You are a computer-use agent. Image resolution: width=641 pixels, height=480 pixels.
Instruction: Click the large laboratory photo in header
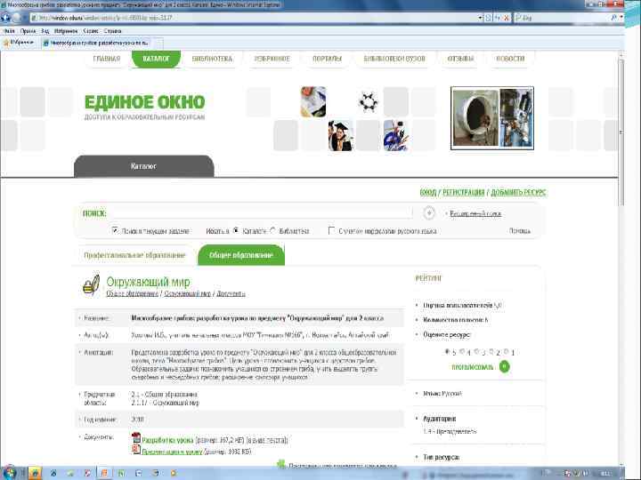tap(491, 118)
